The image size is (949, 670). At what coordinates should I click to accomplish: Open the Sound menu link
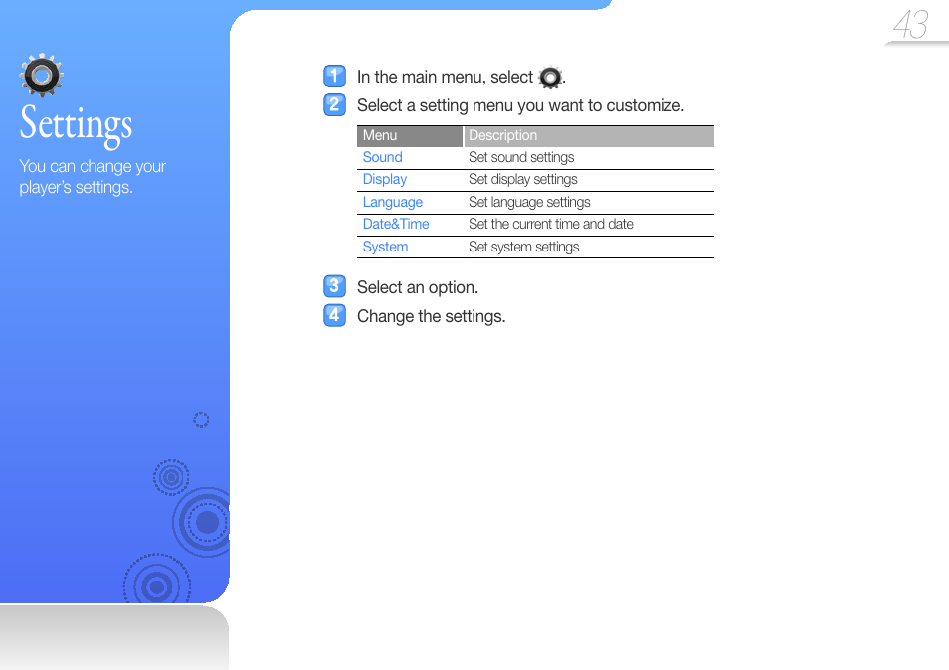(383, 157)
